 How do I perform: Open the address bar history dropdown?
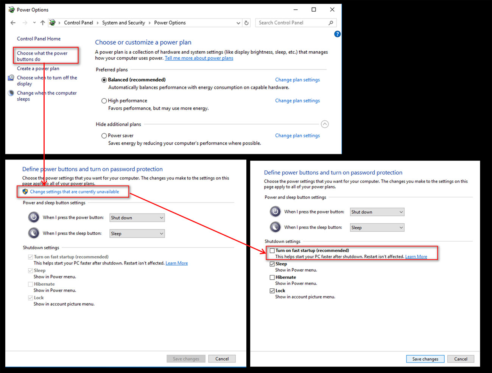tap(238, 23)
